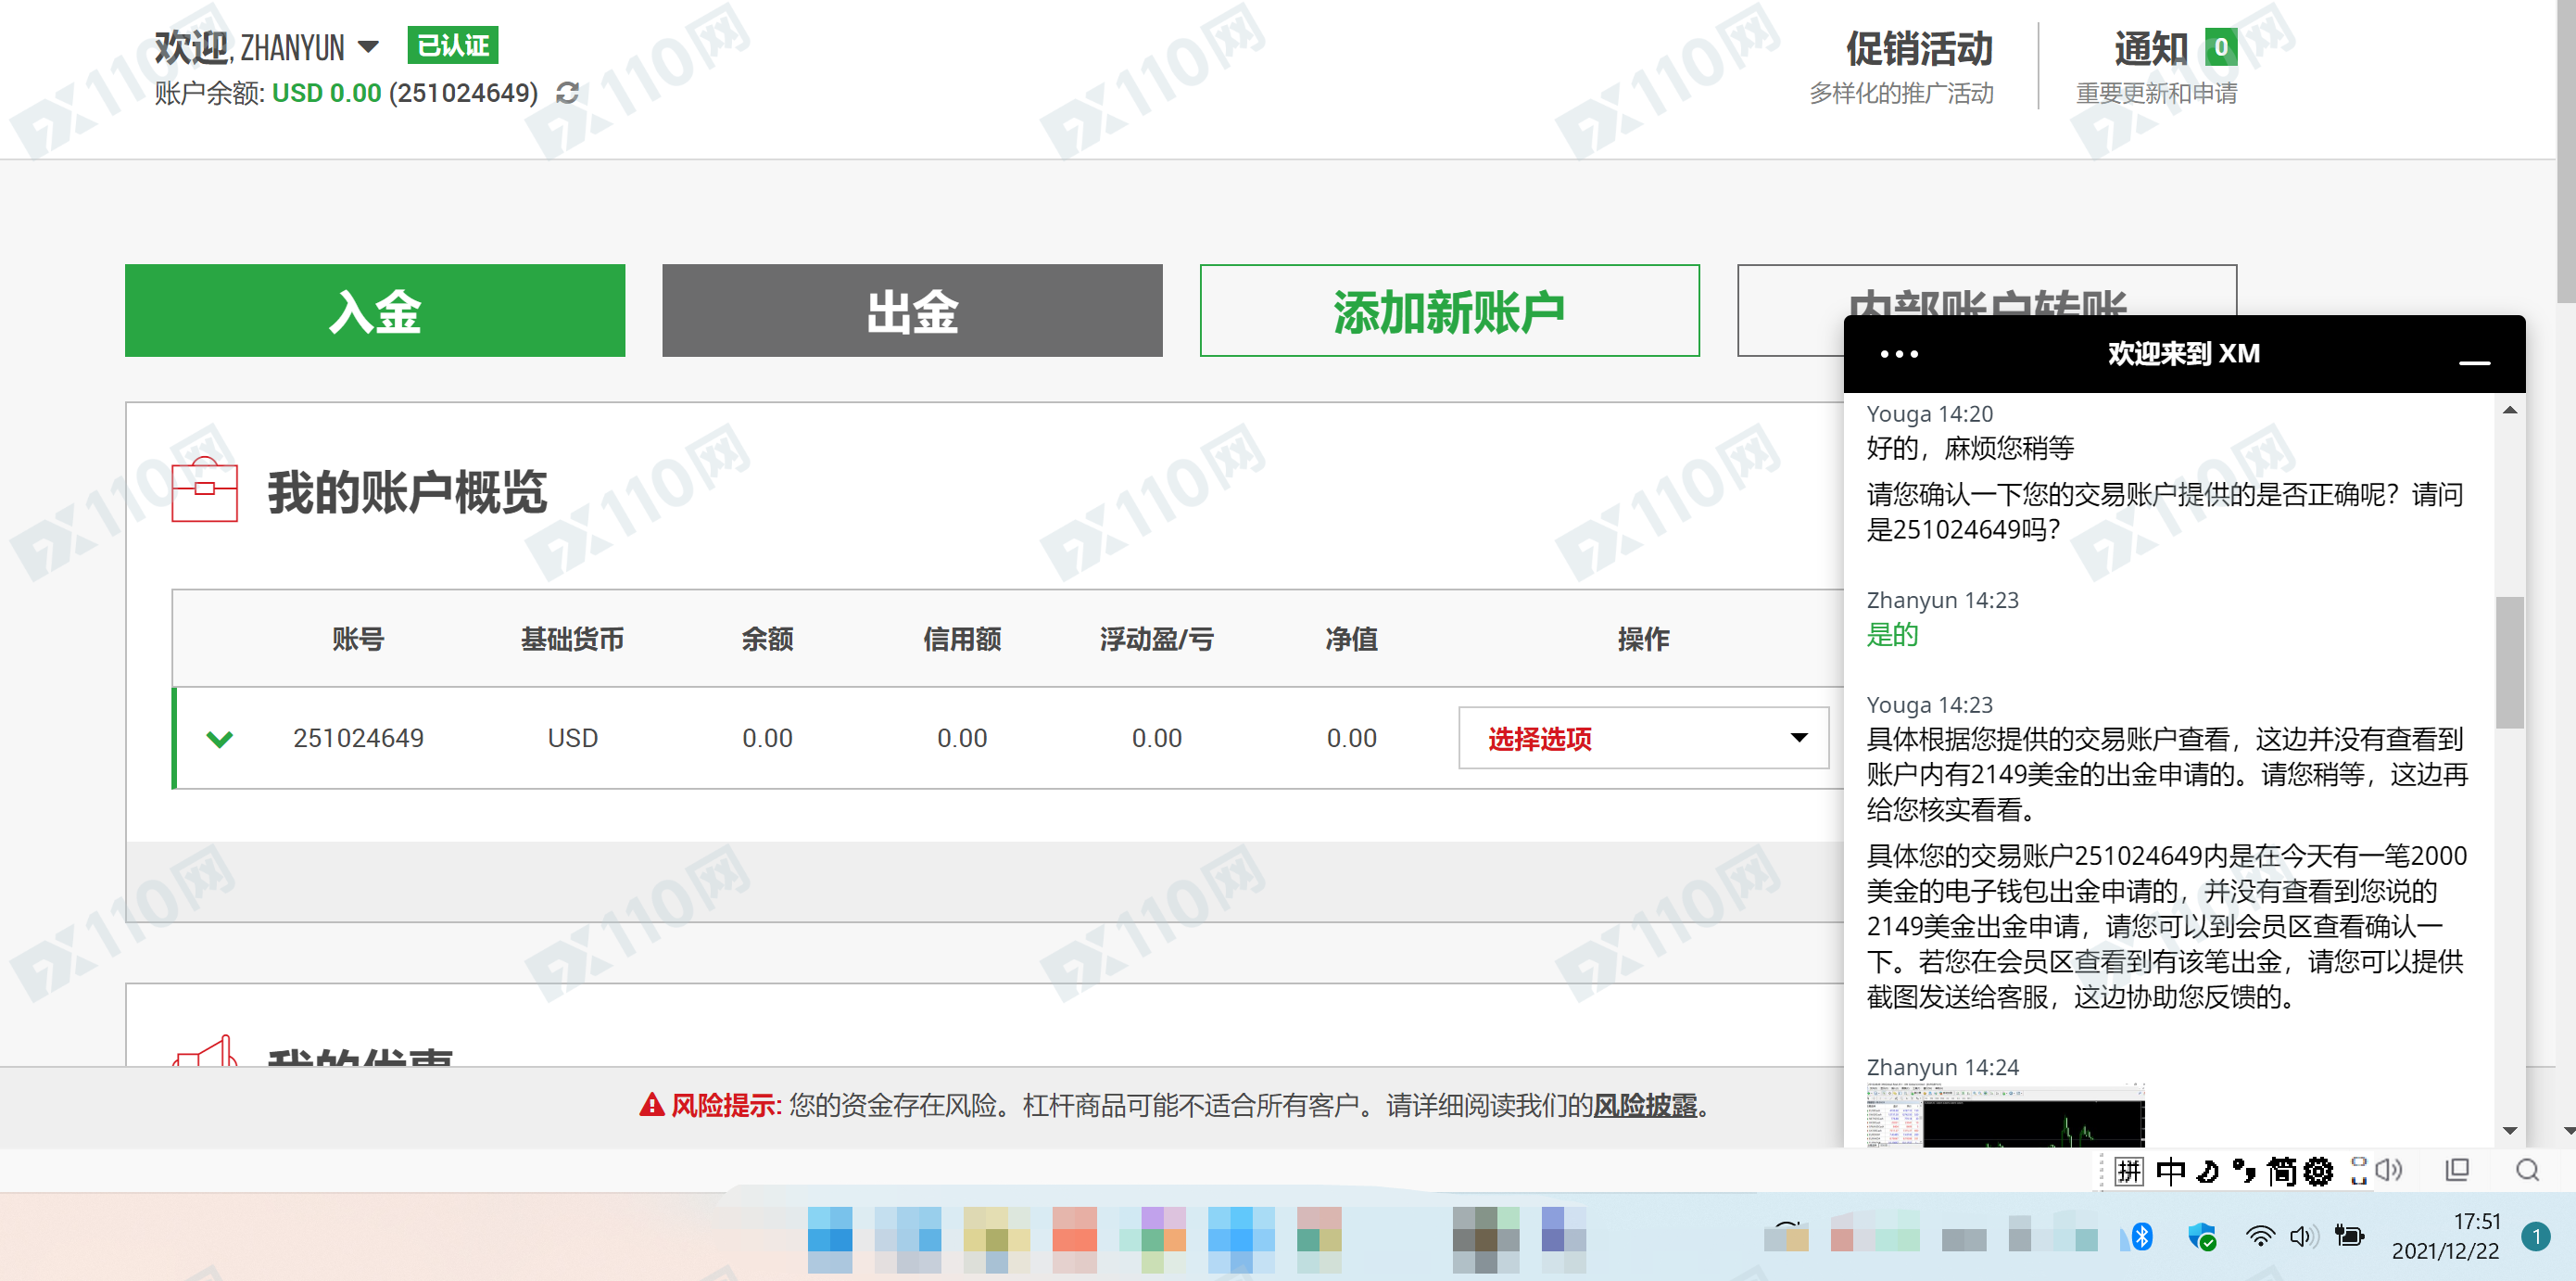Screen dimensions: 2576x1281
Task: Open the chart screenshot thumbnail in chat
Action: point(2005,1114)
